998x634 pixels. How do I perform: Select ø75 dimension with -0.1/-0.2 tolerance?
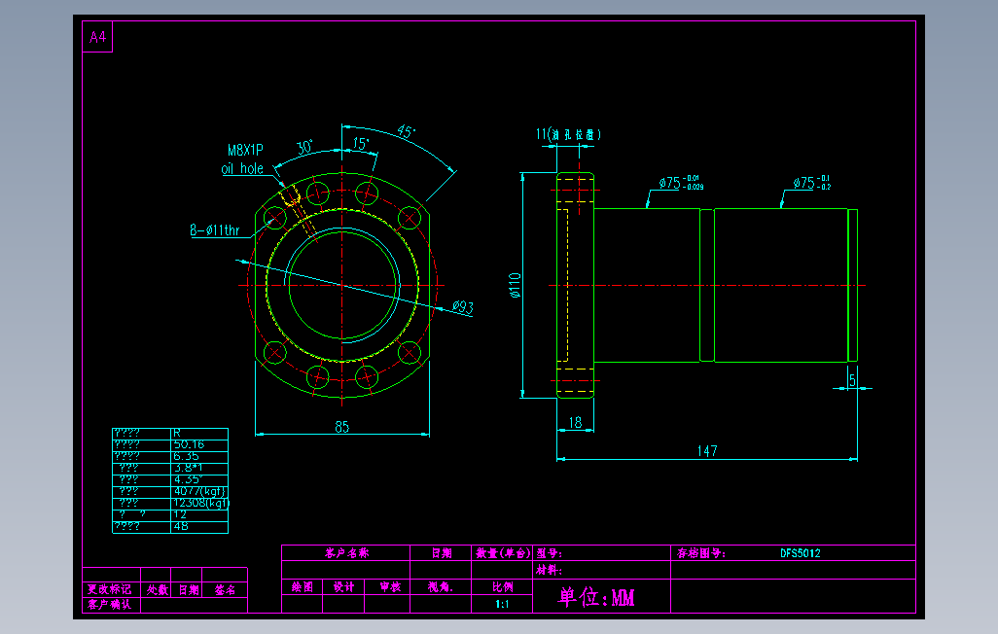click(811, 183)
